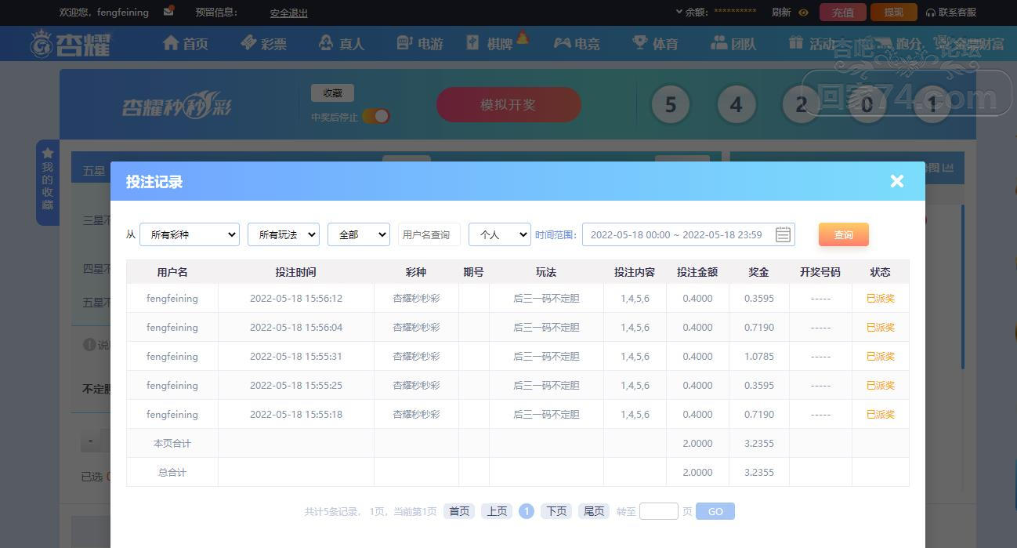Open the 体育 trophy icon menu

coord(640,43)
